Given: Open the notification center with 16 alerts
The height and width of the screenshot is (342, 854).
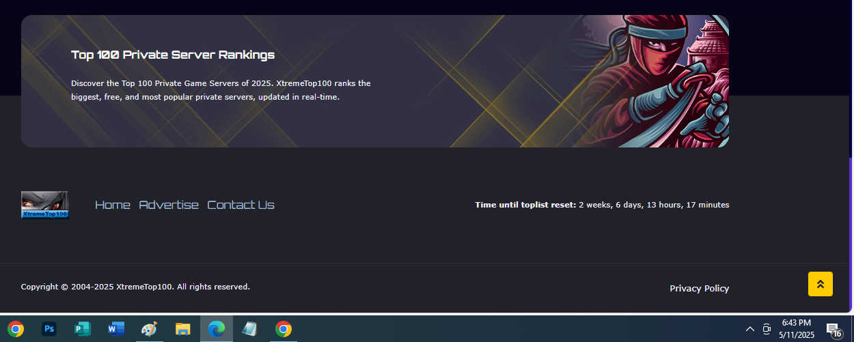Looking at the screenshot, I should point(834,330).
